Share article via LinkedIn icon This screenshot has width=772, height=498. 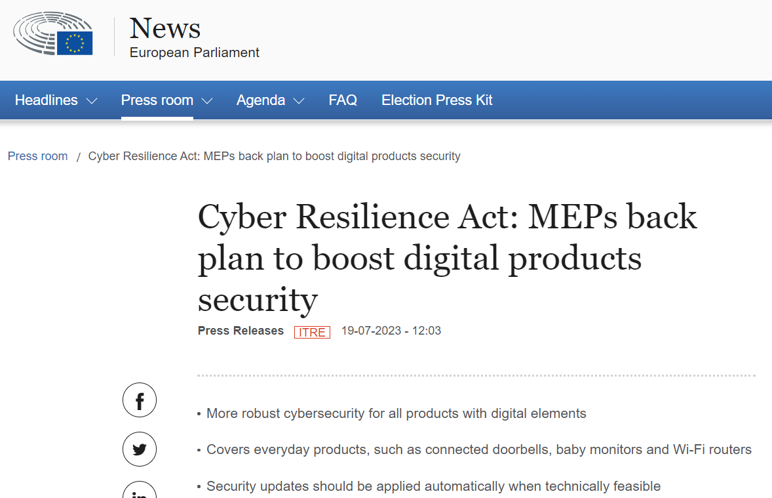tap(140, 492)
